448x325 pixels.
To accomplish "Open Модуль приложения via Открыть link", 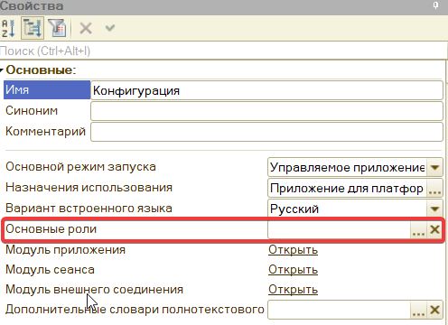I will (293, 250).
